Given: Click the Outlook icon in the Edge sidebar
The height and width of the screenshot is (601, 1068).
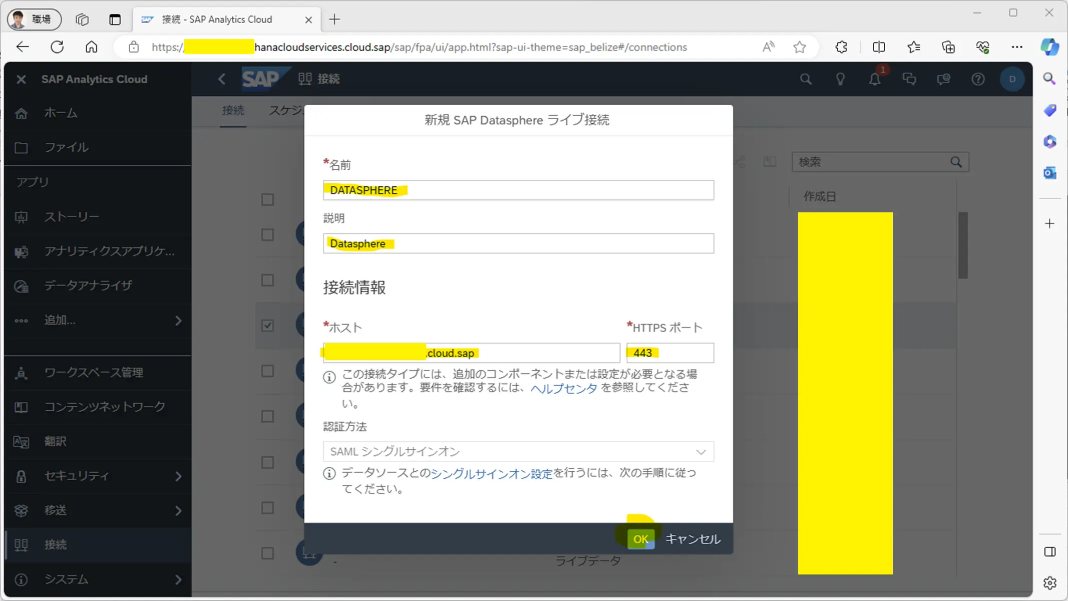Looking at the screenshot, I should coord(1049,173).
